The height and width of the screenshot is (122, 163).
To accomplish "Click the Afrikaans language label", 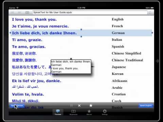I will pos(120,81).
